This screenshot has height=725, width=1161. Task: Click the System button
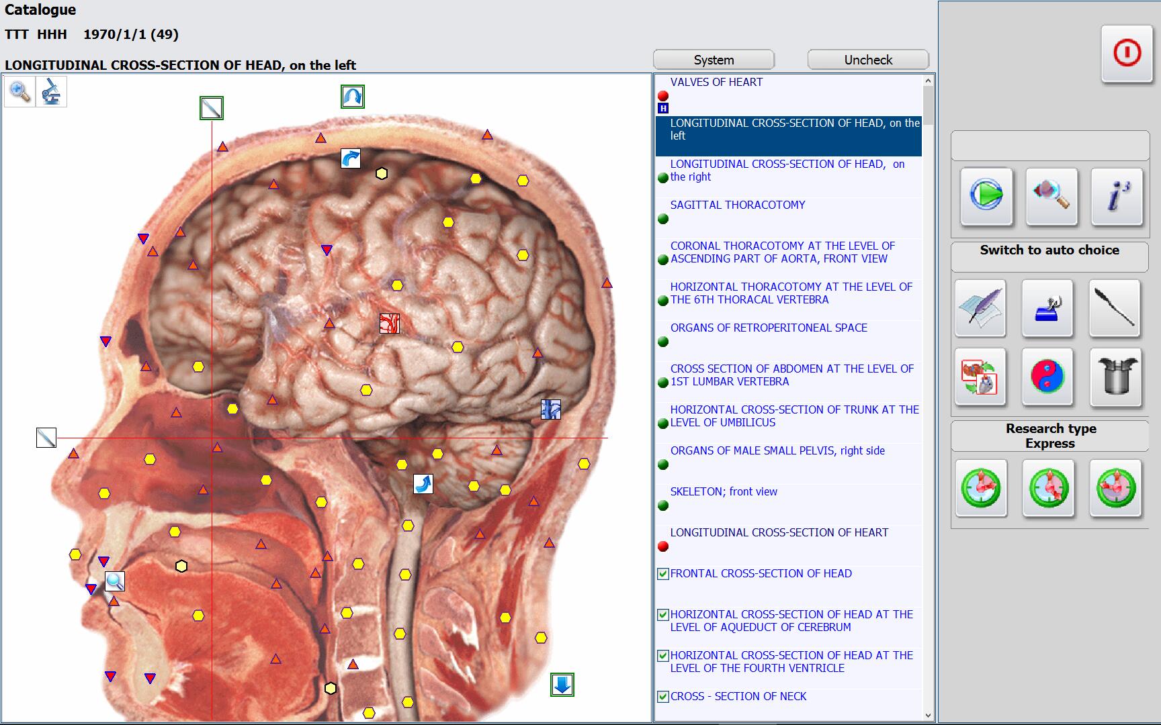coord(714,60)
